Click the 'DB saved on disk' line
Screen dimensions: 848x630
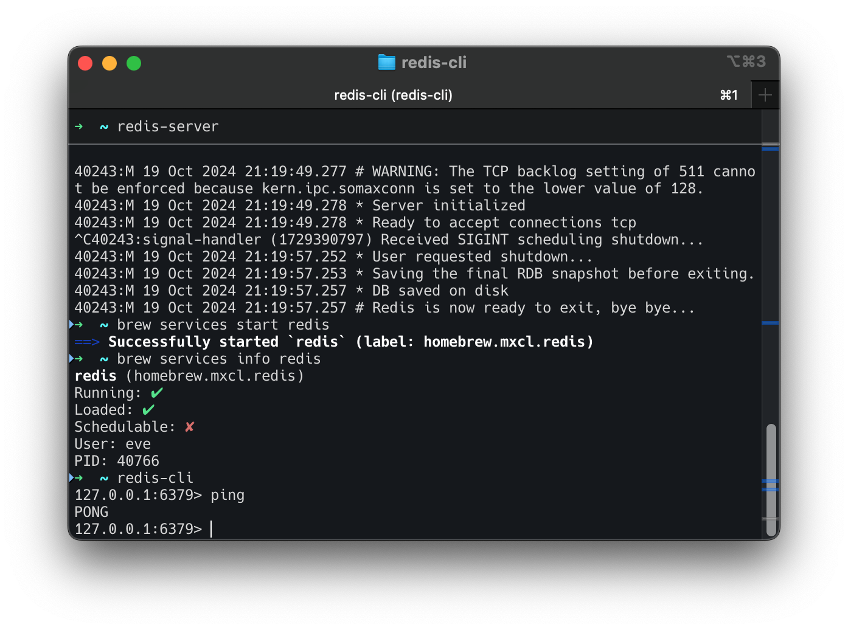coord(291,291)
